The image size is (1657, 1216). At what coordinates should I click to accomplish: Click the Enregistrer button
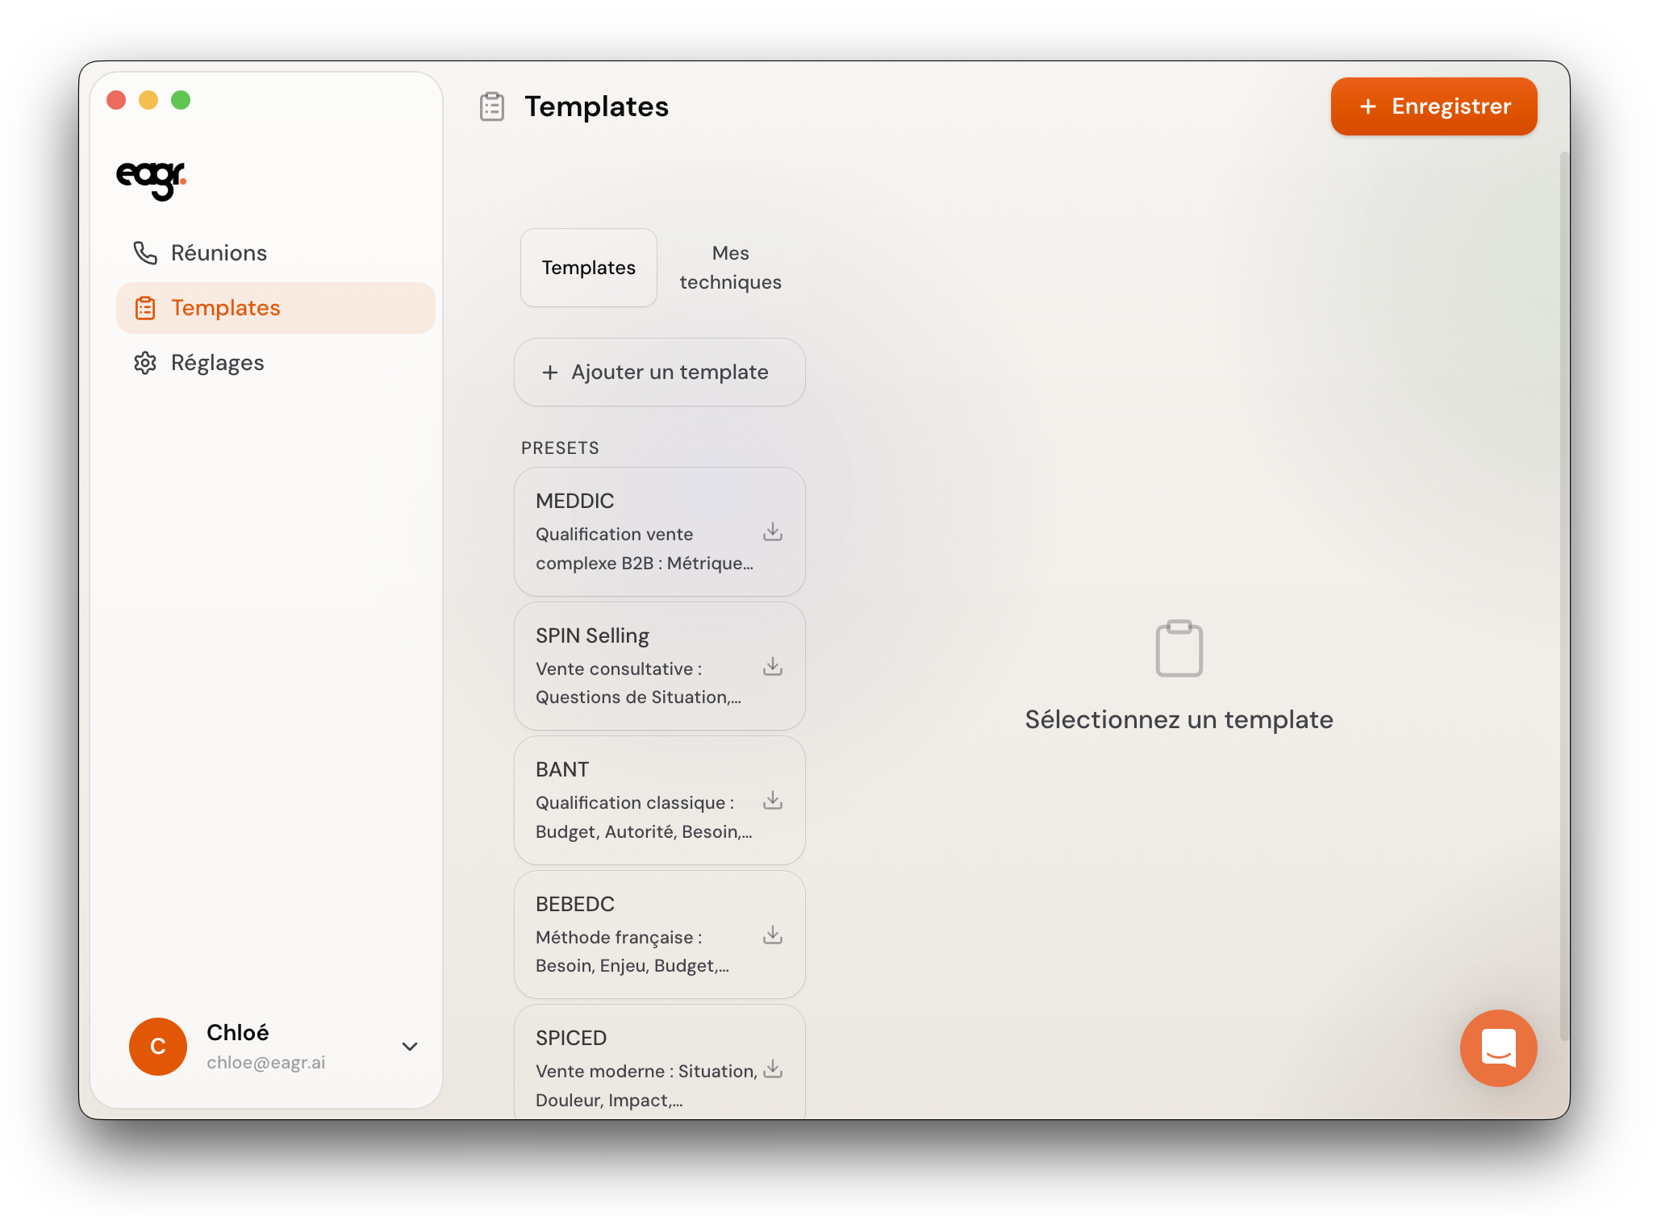(1433, 106)
